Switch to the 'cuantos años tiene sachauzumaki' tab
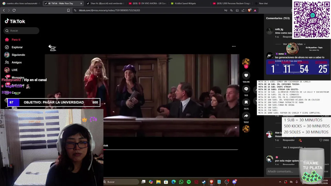Screen dimensions: 331x186 coord(21,3)
